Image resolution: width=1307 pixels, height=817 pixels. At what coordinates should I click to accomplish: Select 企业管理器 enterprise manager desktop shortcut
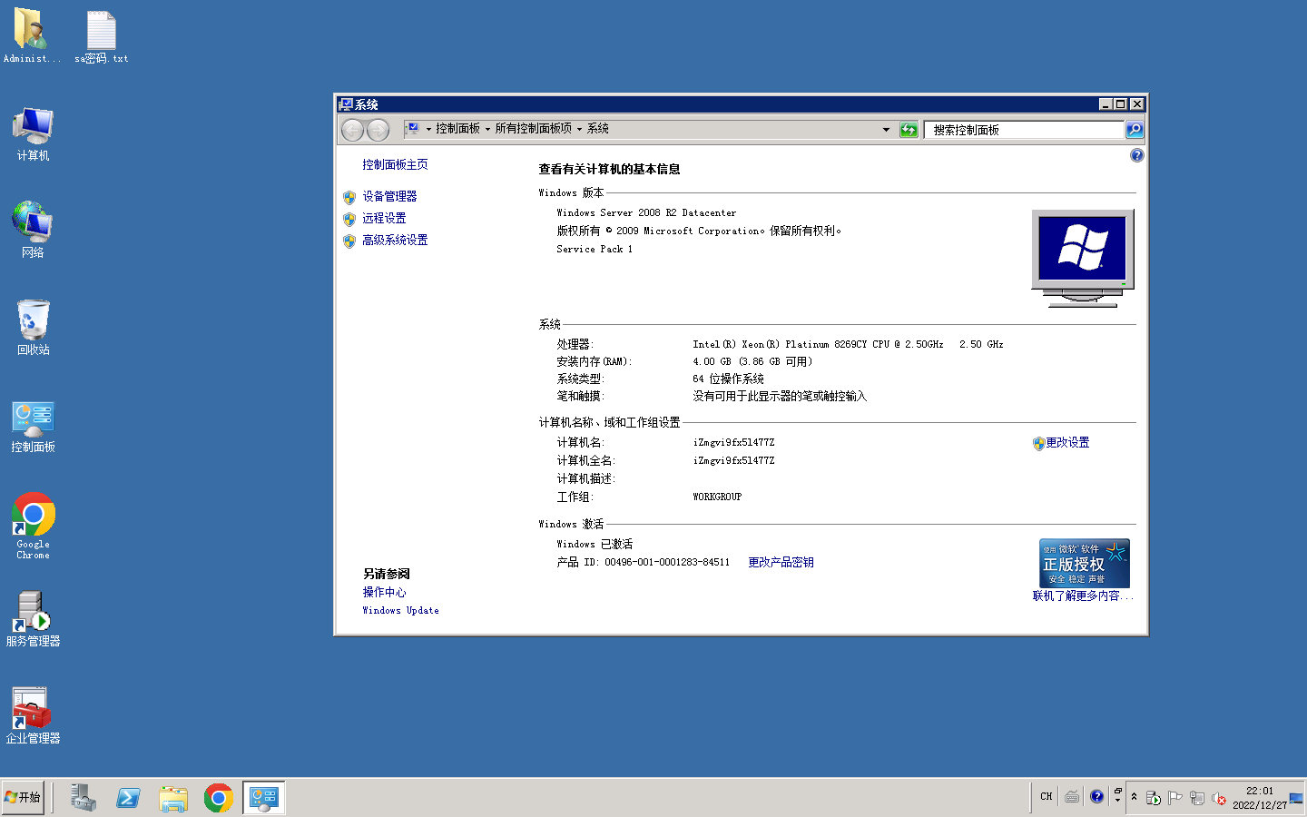click(x=33, y=716)
